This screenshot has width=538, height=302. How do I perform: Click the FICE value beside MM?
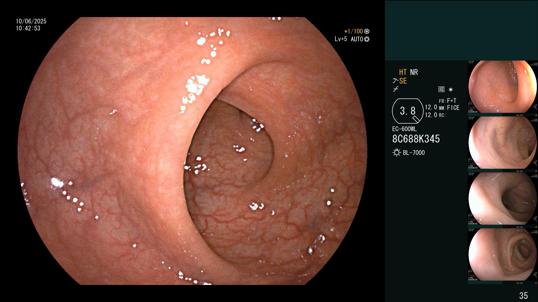click(453, 108)
